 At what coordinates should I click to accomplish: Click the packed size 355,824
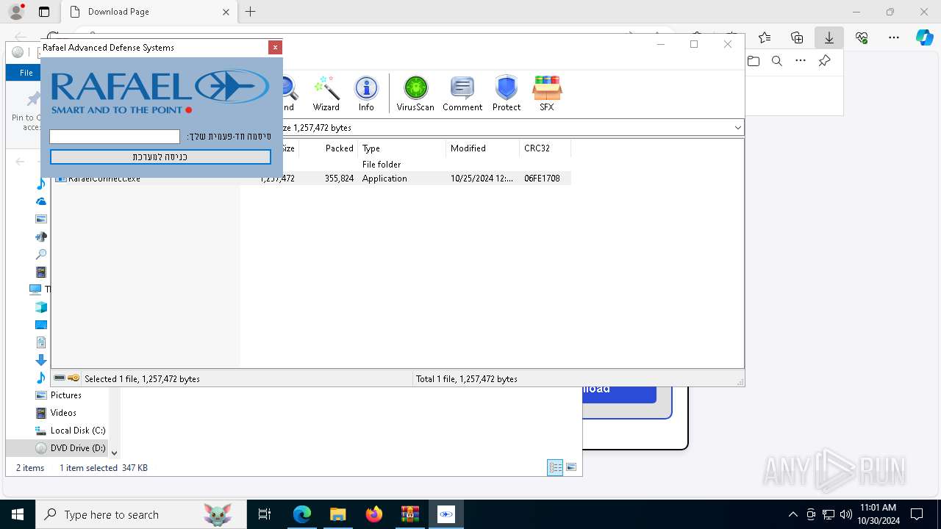pyautogui.click(x=339, y=179)
